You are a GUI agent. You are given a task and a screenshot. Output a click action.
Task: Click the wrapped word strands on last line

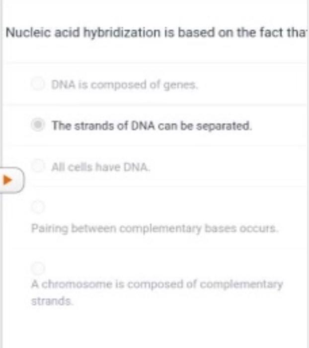coord(52,301)
